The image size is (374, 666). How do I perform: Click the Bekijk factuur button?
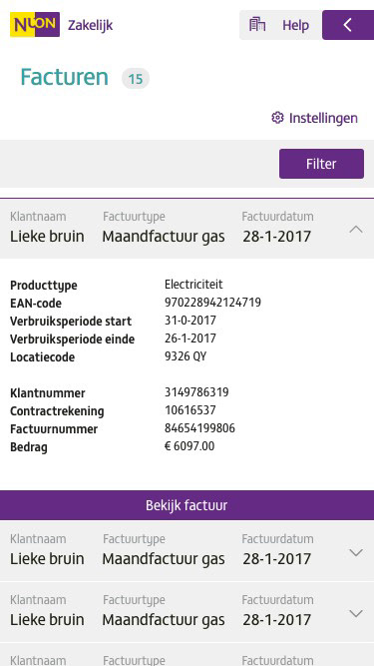pos(187,505)
